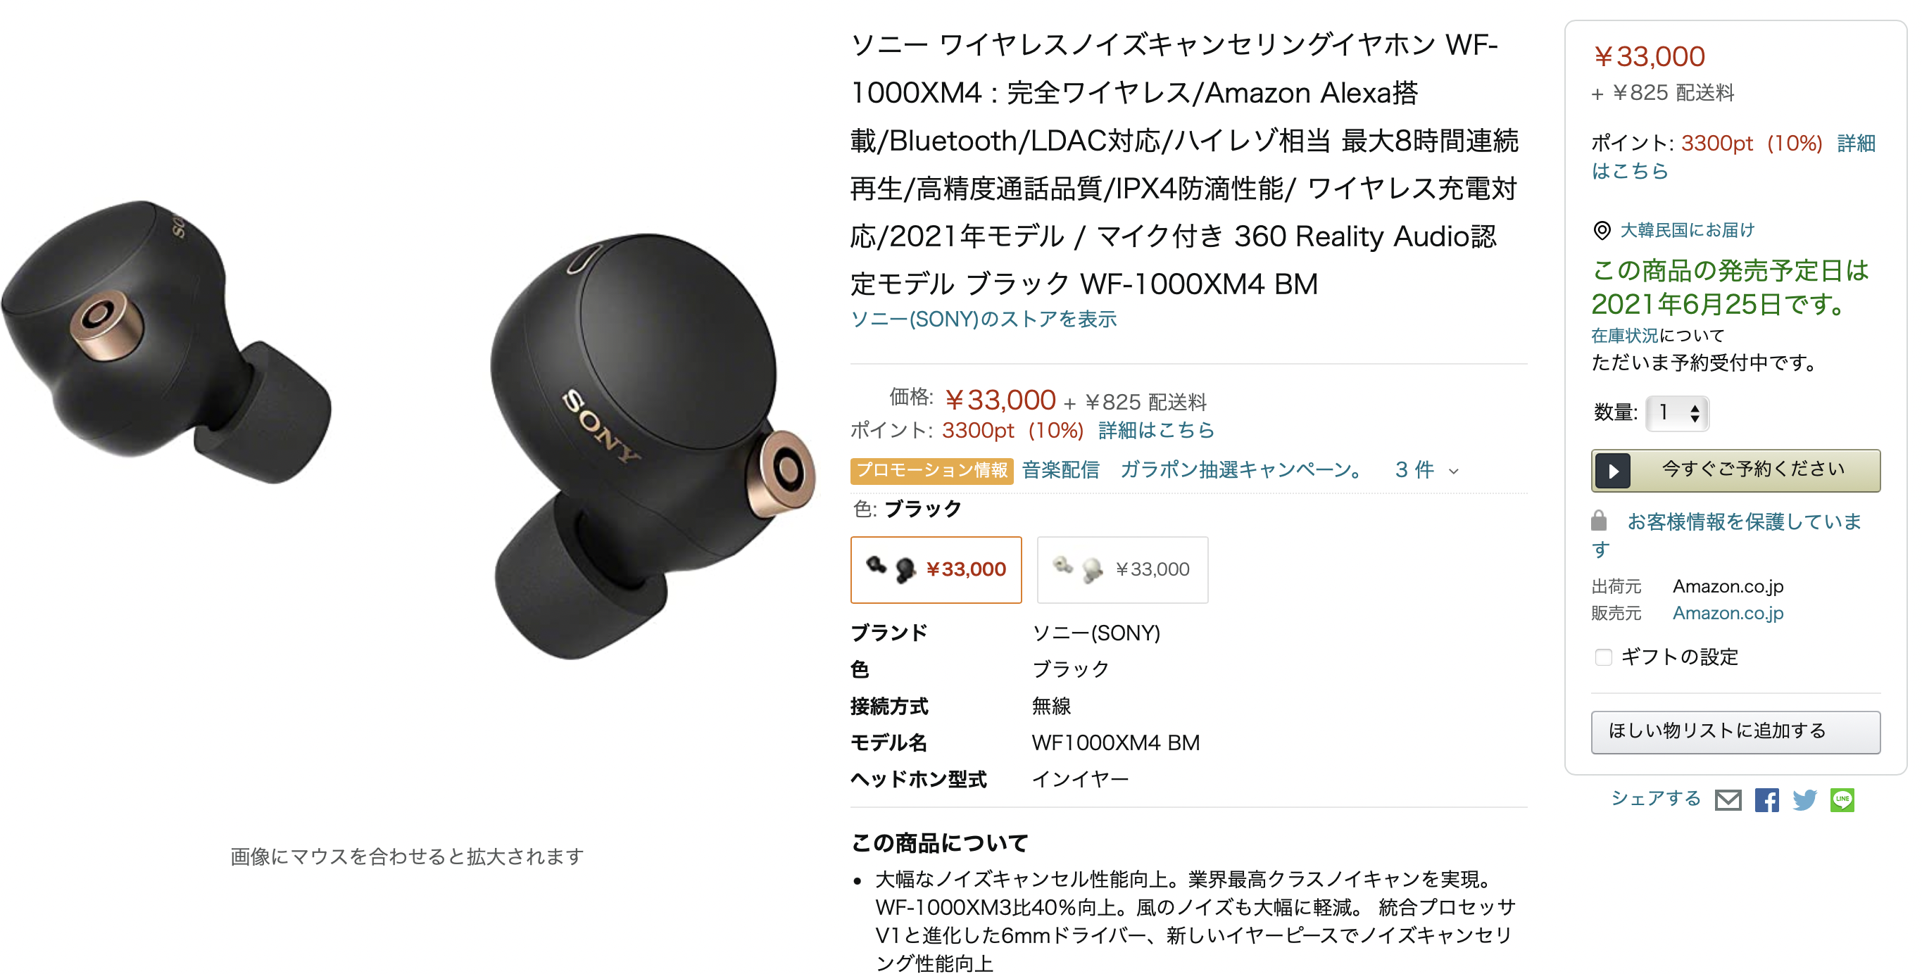Screen dimensions: 1922x974
Task: Open the 在庫状況 stock status link
Action: (1624, 336)
